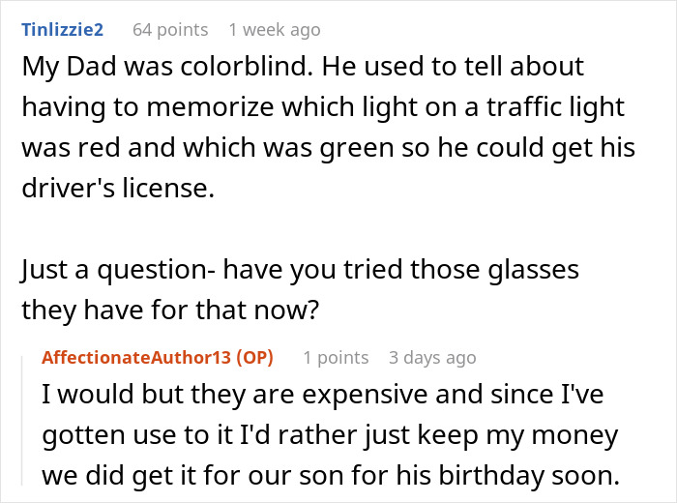Click the "3 days ago" timestamp
Image resolution: width=677 pixels, height=503 pixels.
click(x=432, y=358)
